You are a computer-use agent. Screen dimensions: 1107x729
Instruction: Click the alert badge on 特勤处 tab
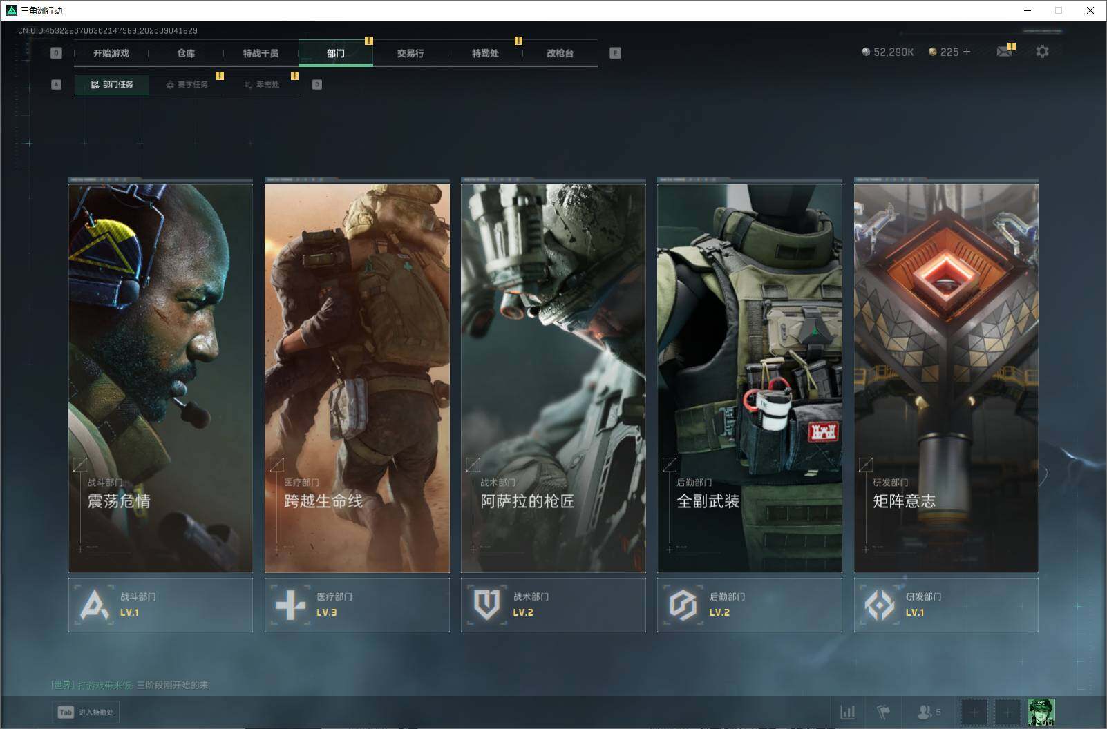coord(518,41)
